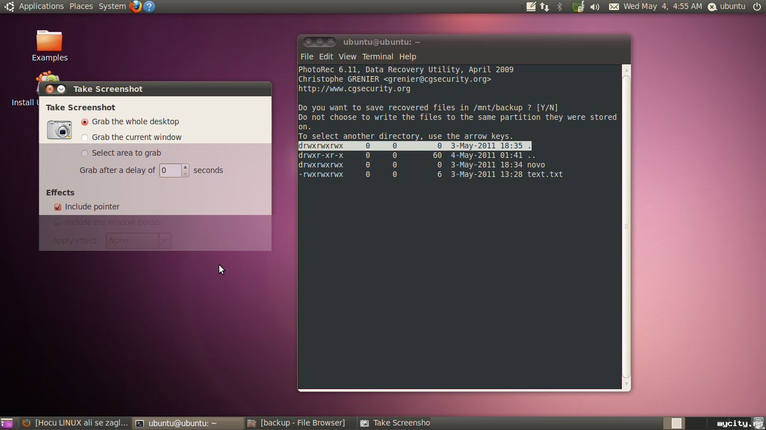Click the blue Help question mark icon

[149, 6]
